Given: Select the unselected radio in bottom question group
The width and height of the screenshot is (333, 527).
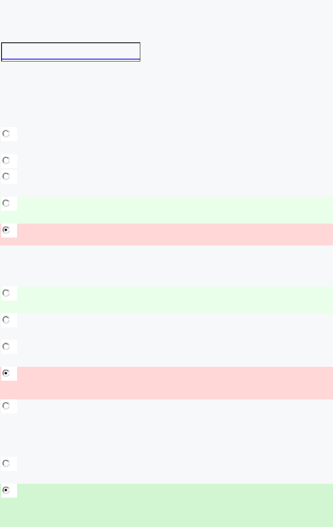Looking at the screenshot, I should point(6,464).
